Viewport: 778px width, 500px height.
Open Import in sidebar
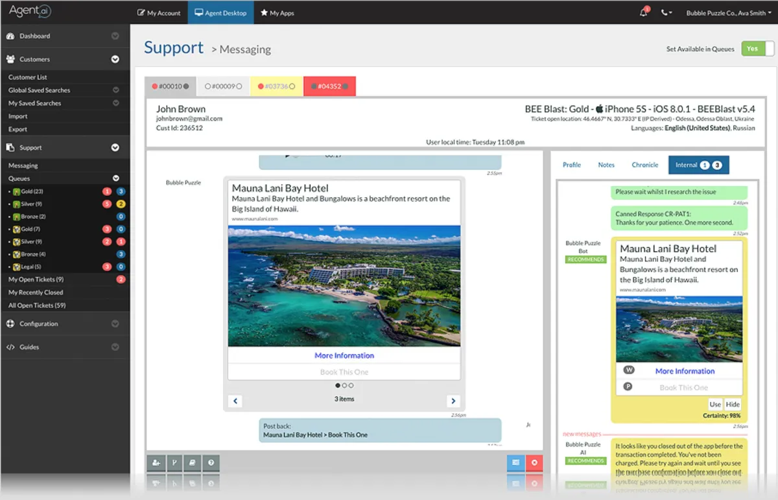tap(18, 116)
